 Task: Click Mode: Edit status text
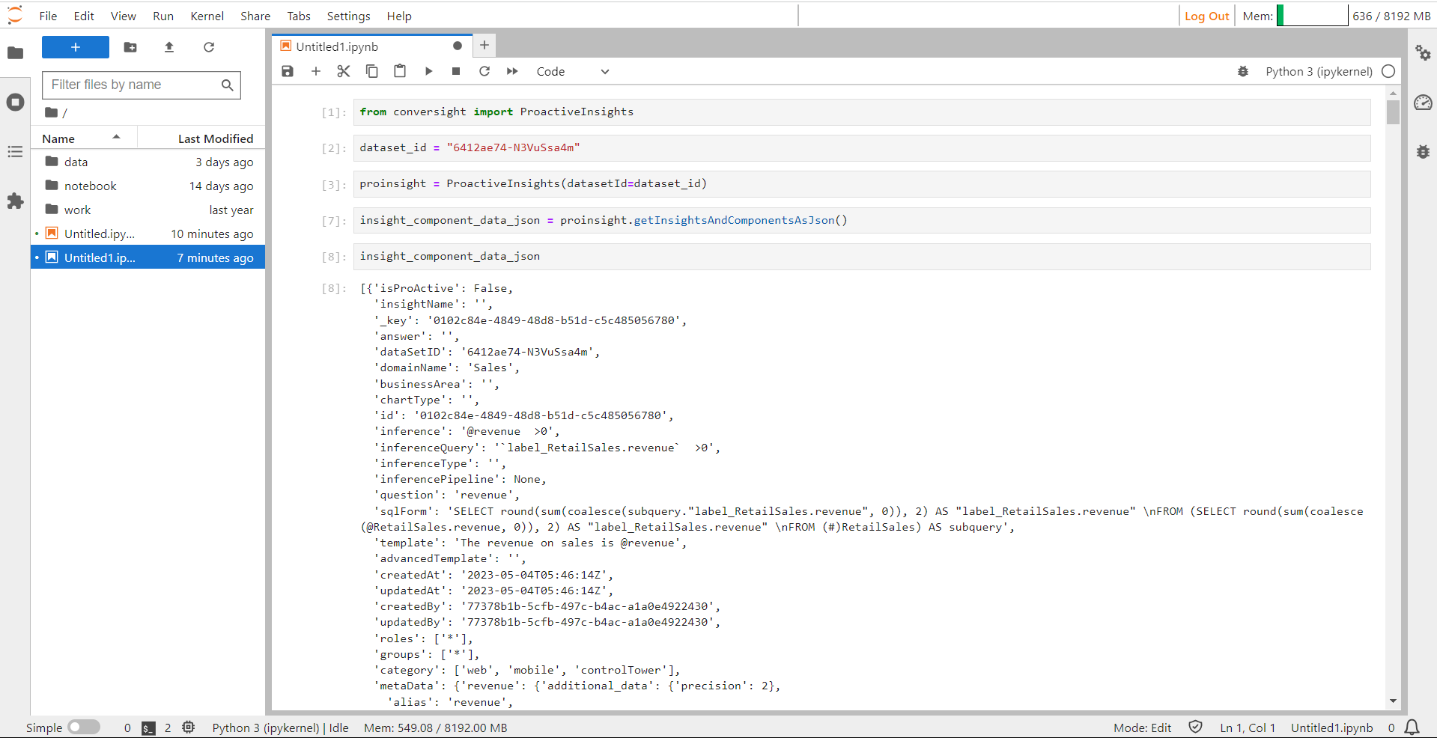(x=1142, y=728)
